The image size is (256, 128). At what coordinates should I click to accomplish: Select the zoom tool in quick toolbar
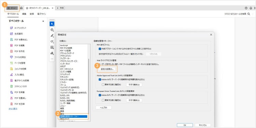[x=52, y=30]
